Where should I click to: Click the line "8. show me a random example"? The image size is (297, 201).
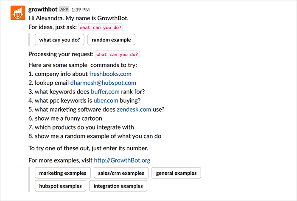click(95, 136)
